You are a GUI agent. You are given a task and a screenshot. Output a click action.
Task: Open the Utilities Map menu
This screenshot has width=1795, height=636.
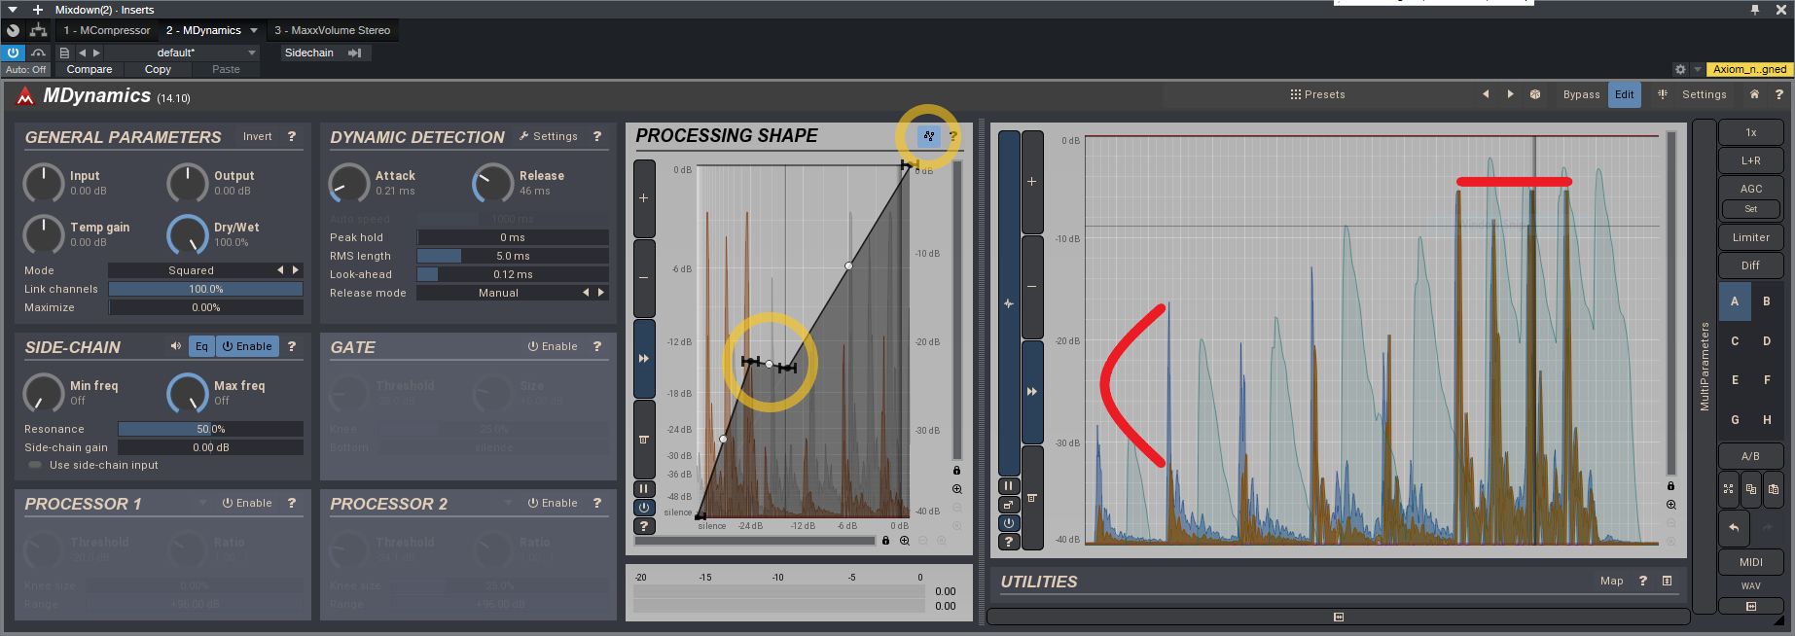pyautogui.click(x=1611, y=581)
